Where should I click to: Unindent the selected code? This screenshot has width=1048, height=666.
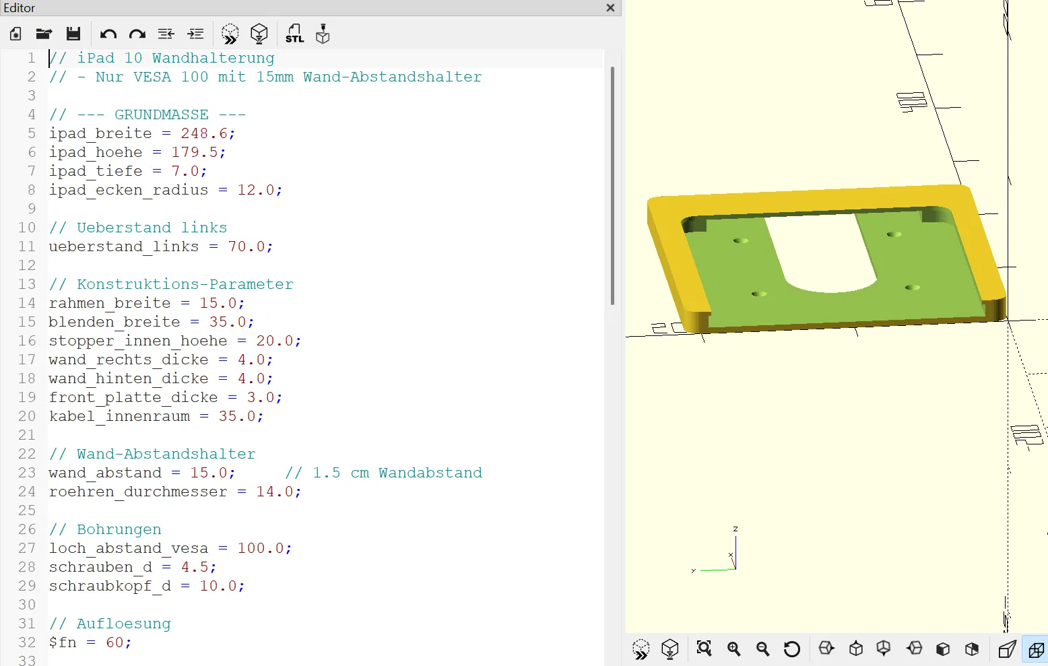point(166,34)
